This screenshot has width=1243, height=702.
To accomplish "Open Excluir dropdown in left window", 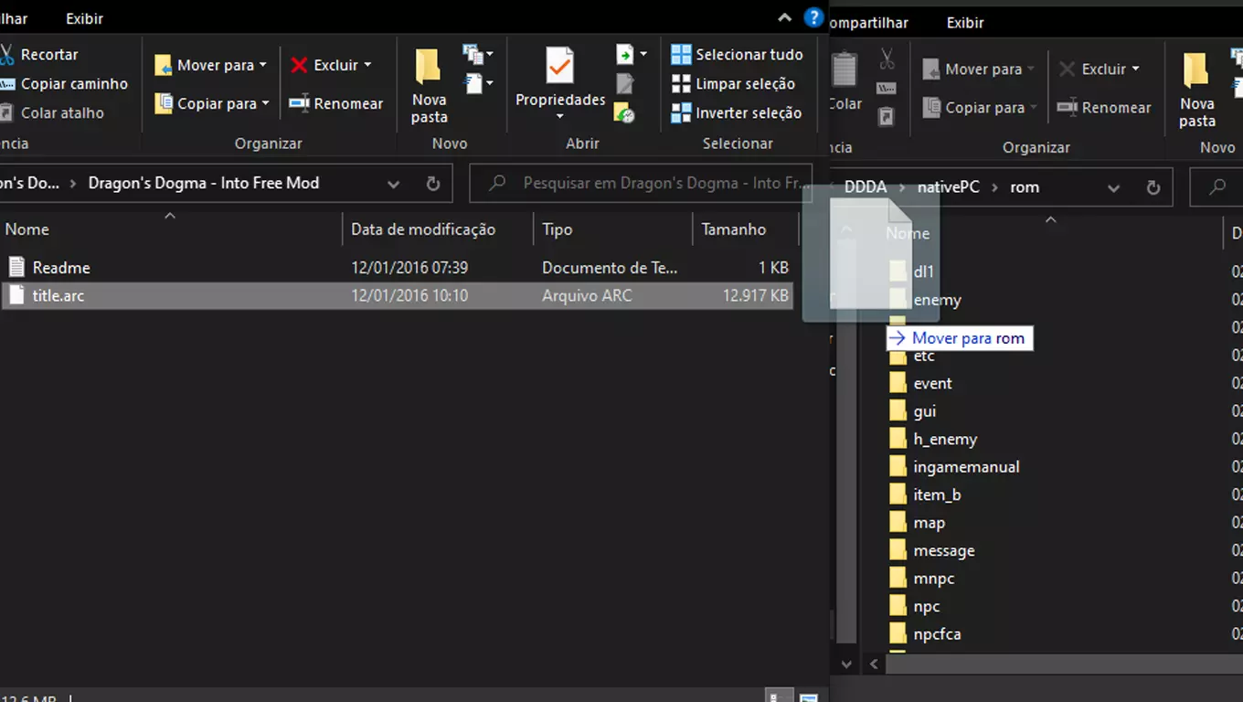I will pyautogui.click(x=332, y=65).
